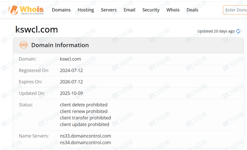Click the Status label

[x=26, y=105]
